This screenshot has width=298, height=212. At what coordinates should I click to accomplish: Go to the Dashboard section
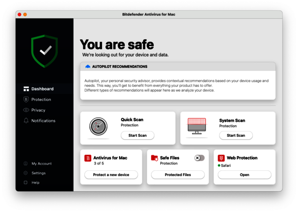42,89
